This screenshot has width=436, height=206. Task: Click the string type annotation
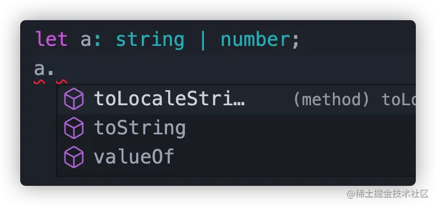coord(150,40)
